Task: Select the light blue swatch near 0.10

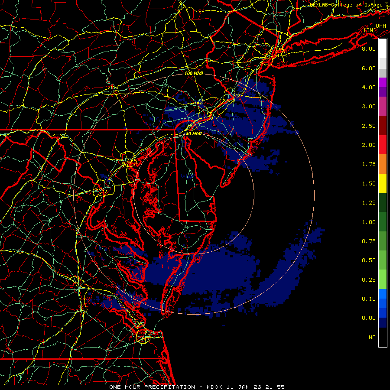Action: tap(383, 294)
